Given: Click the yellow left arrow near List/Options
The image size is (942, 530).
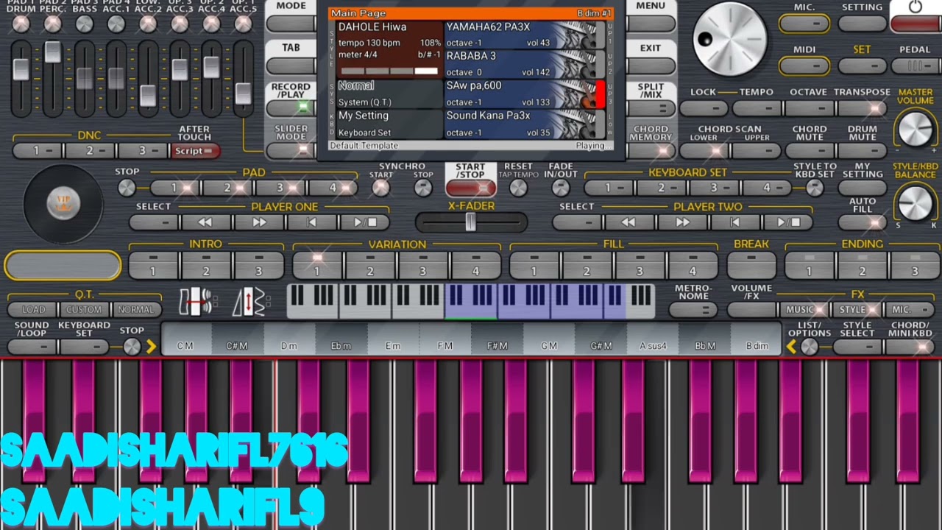Looking at the screenshot, I should 792,346.
